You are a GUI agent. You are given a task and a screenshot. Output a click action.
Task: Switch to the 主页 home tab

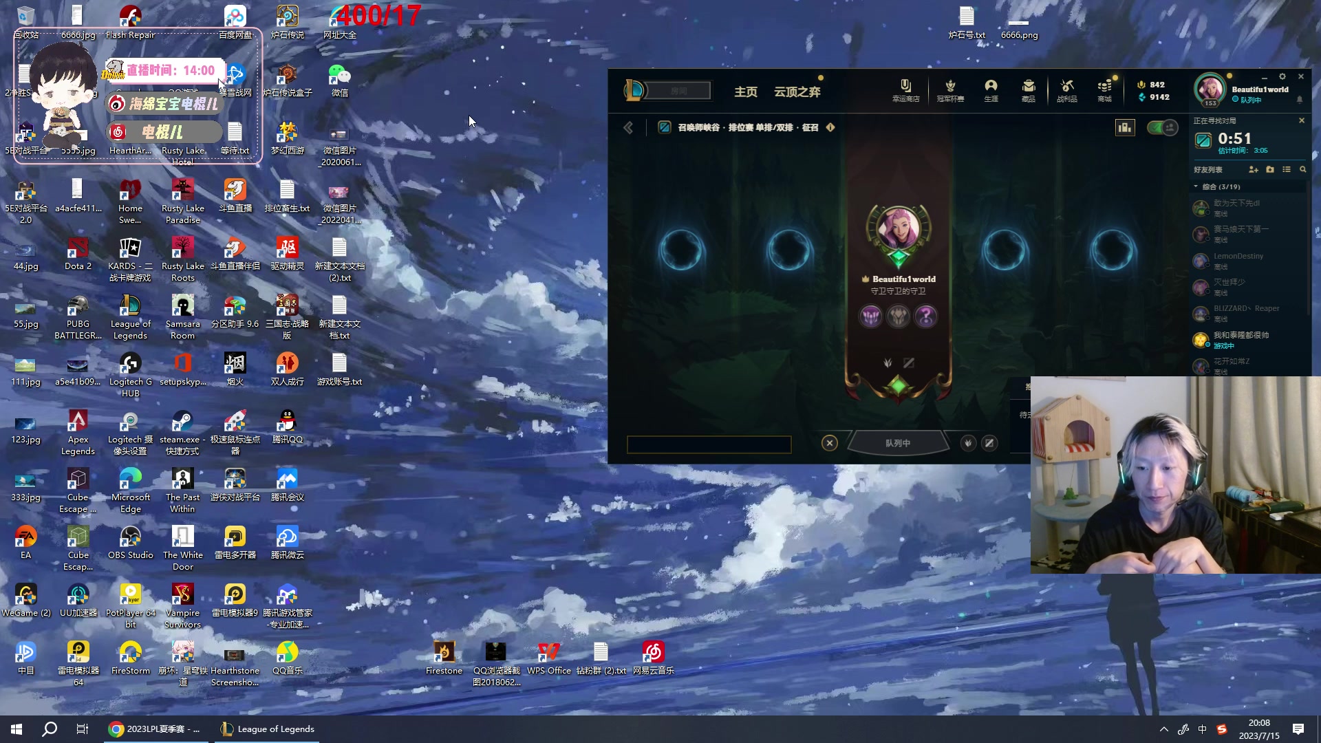pyautogui.click(x=746, y=91)
